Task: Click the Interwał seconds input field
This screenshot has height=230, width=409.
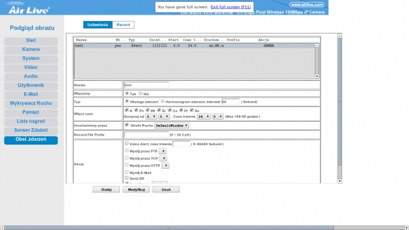Action: click(x=231, y=102)
